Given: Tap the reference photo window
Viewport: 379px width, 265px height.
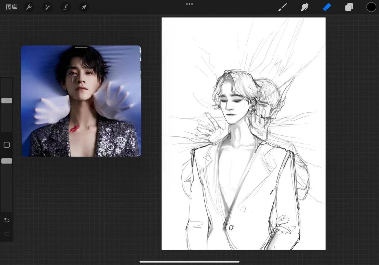Looking at the screenshot, I should (x=81, y=101).
